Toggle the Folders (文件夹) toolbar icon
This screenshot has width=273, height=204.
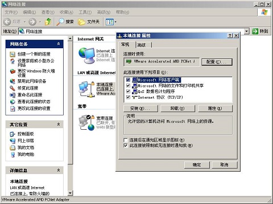pos(81,22)
